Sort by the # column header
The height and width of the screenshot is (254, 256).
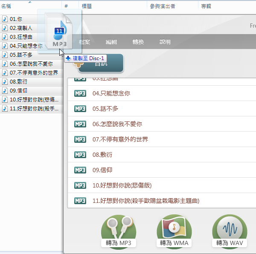click(66, 6)
